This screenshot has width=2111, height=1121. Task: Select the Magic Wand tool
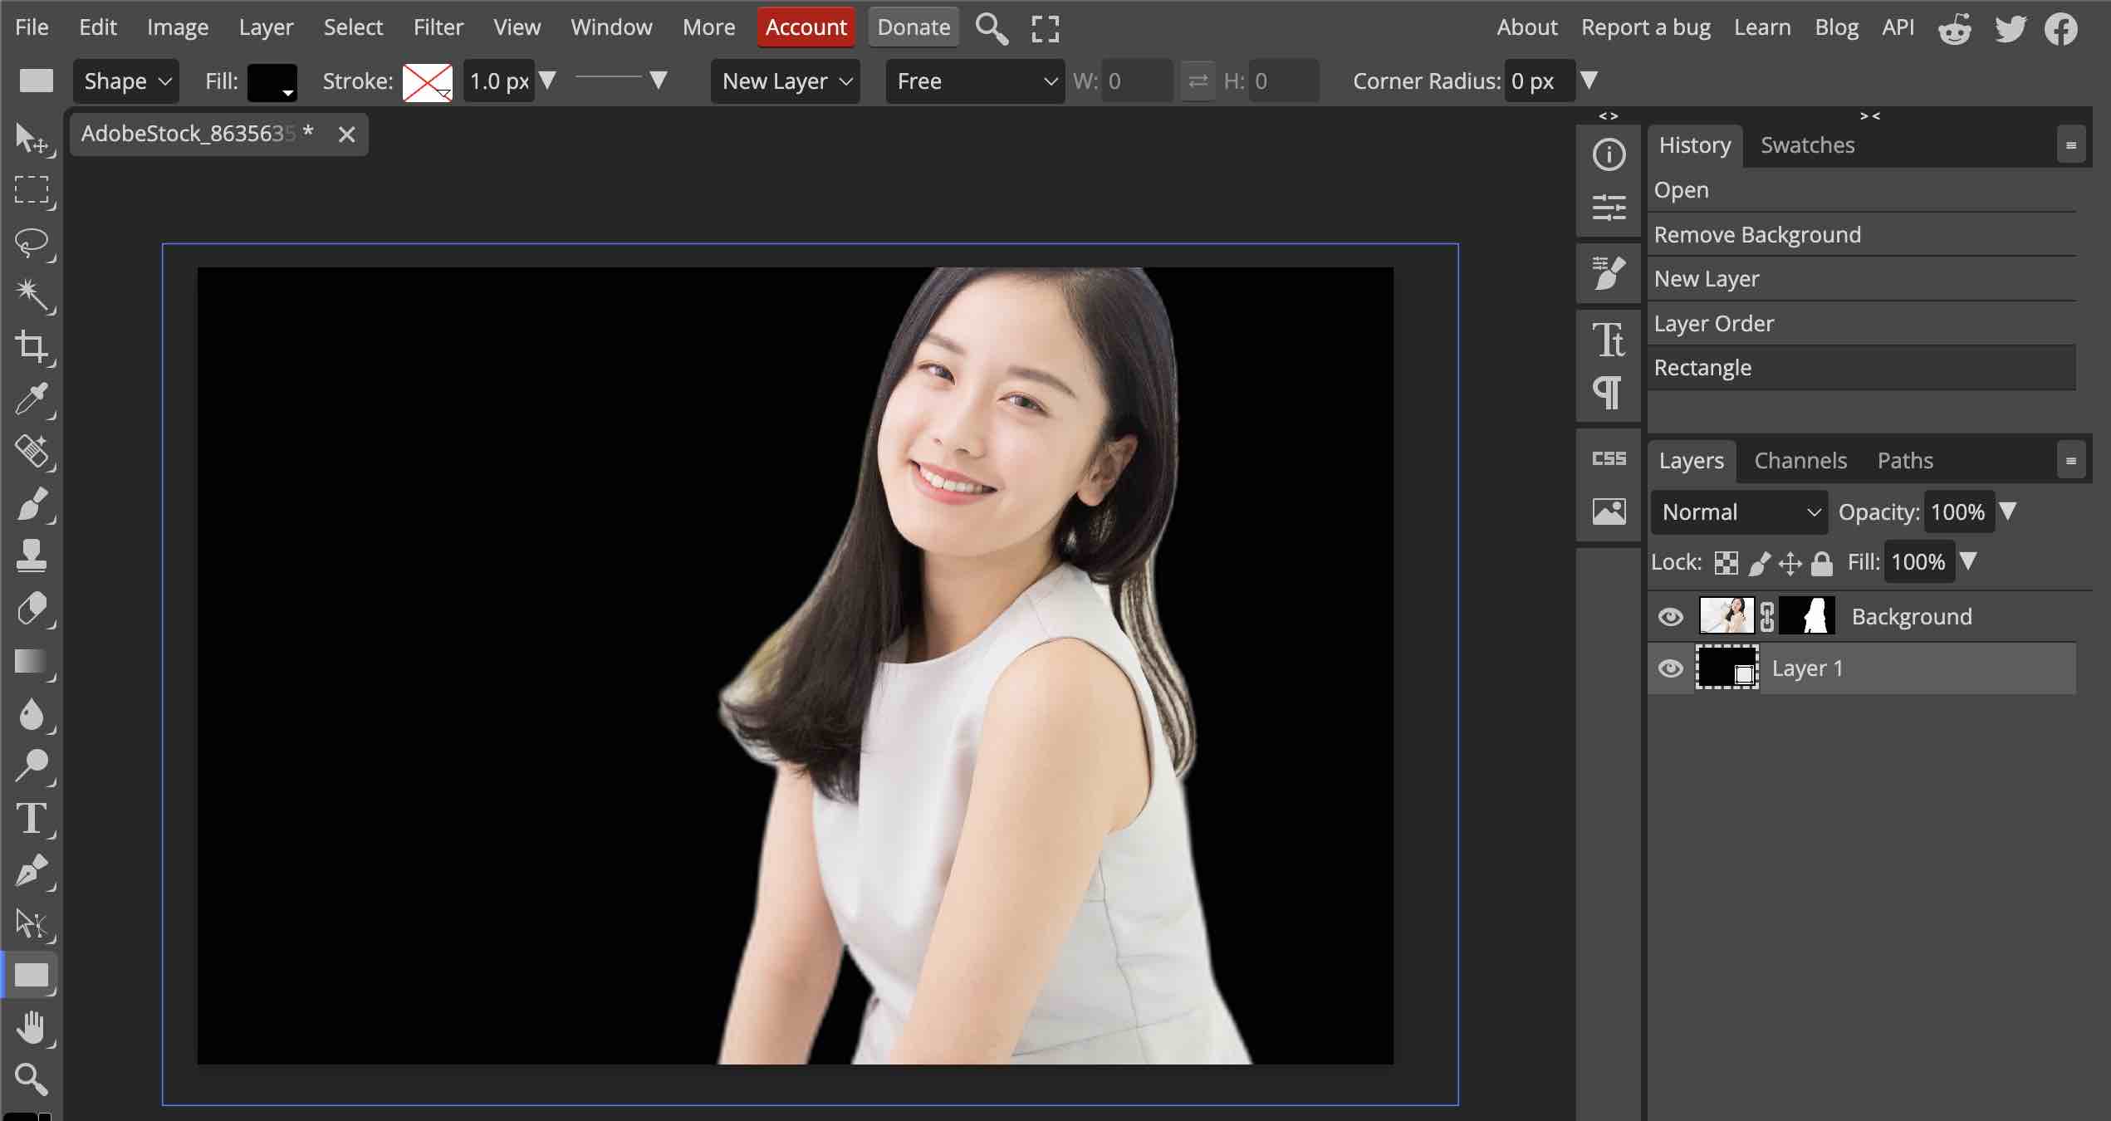[32, 294]
